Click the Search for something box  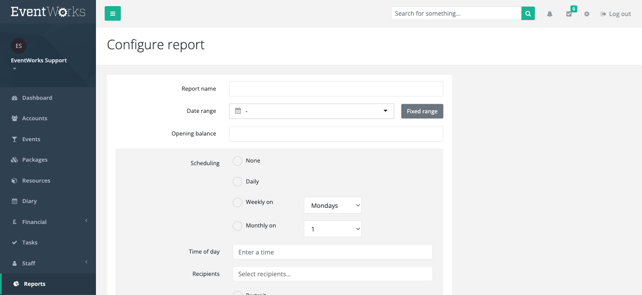pos(456,14)
